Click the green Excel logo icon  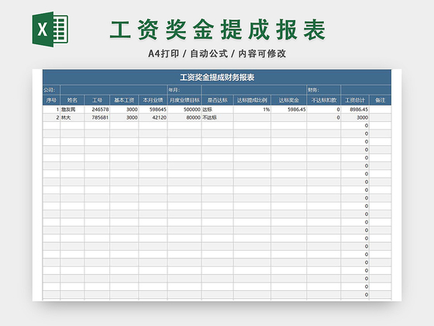50,29
